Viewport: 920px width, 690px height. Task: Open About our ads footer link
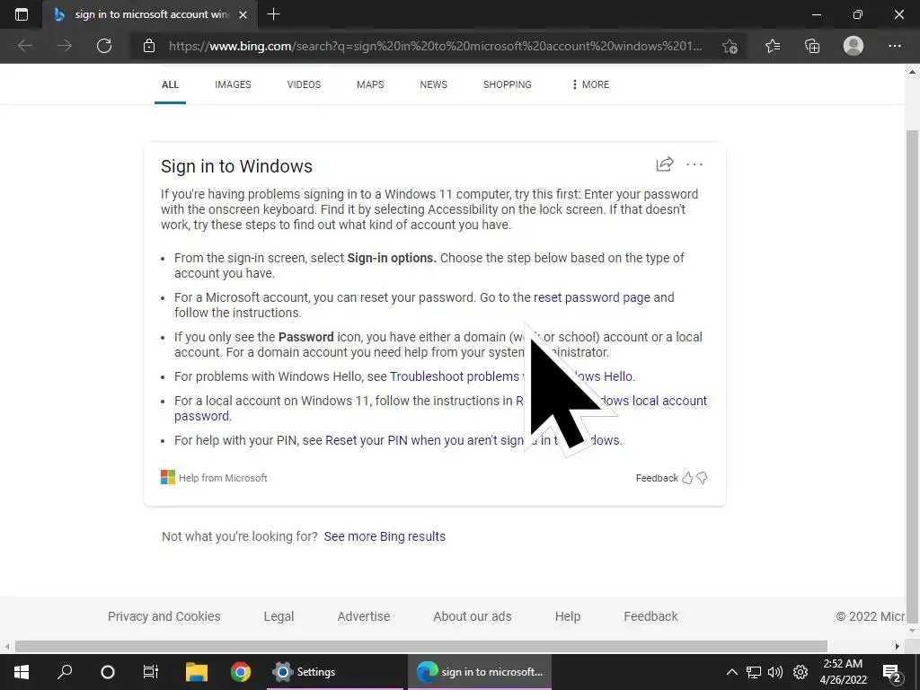pyautogui.click(x=473, y=616)
